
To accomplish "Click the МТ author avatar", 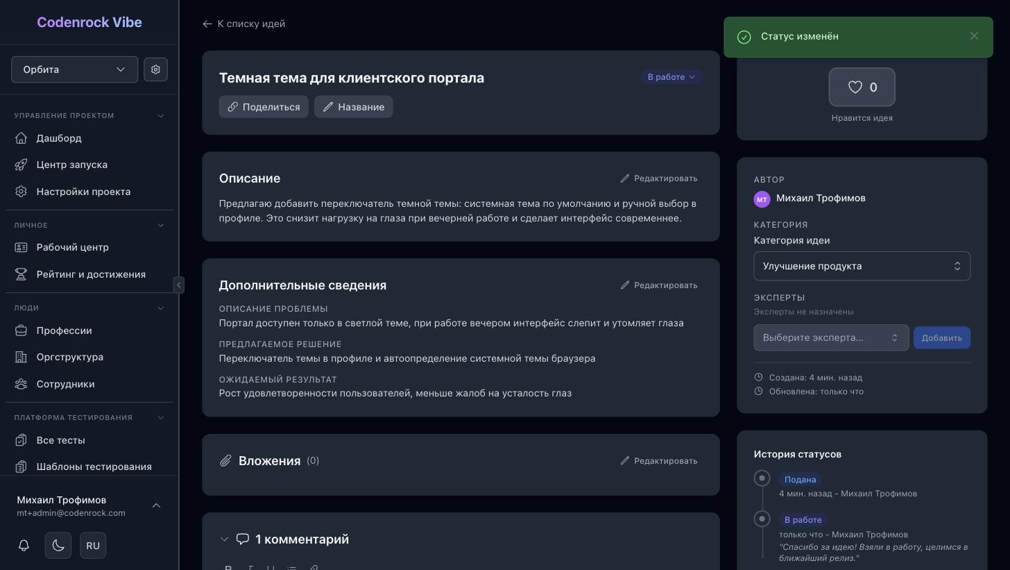I will click(762, 199).
